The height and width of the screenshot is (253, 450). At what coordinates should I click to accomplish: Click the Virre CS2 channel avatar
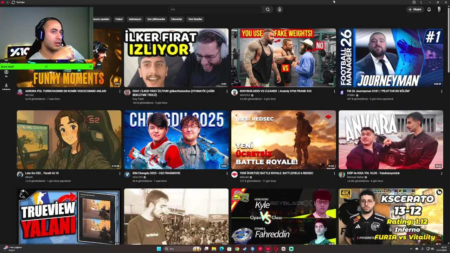[127, 175]
